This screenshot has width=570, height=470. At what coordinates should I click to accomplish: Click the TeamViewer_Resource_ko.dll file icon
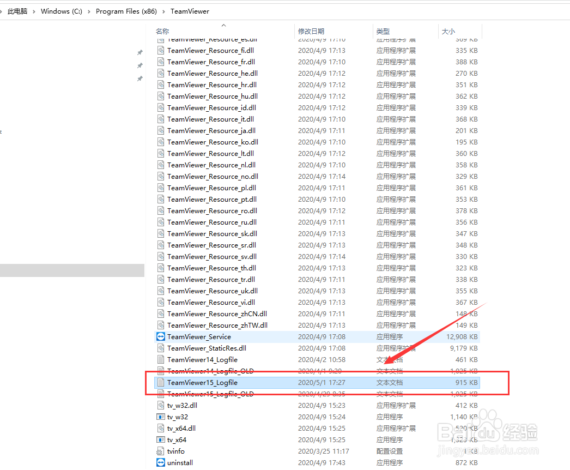coord(160,142)
